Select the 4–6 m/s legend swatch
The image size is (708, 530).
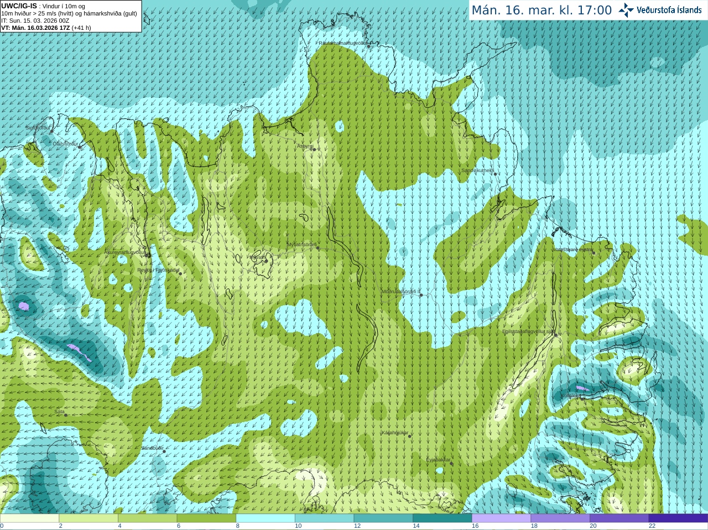click(x=147, y=518)
